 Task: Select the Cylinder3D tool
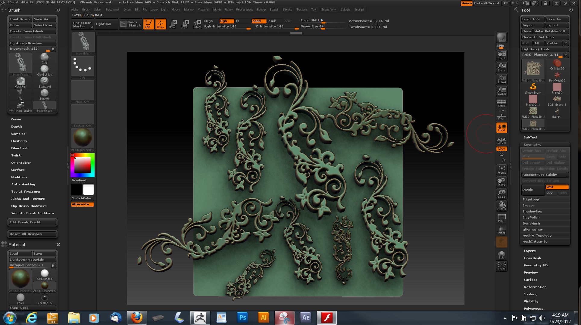click(557, 64)
